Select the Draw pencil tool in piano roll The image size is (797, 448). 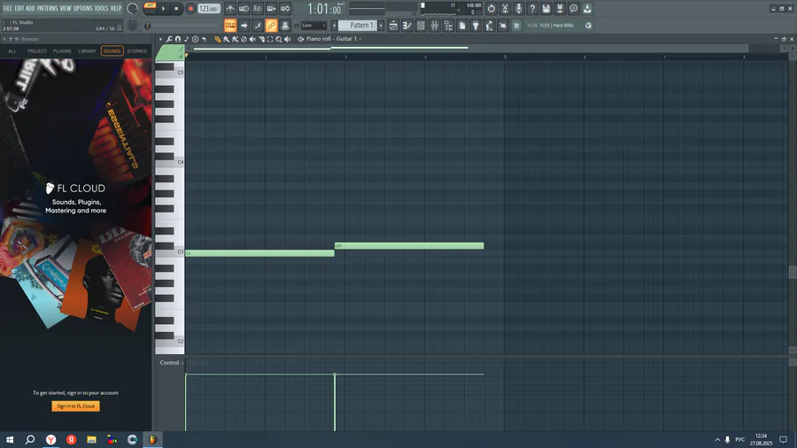218,39
